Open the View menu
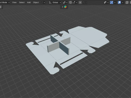 pyautogui.click(x=14, y=2)
